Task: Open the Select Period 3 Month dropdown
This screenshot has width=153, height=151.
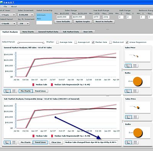Action: tap(8, 24)
